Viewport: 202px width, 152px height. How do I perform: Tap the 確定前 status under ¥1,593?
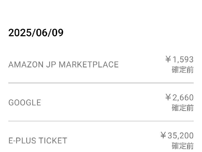[183, 70]
